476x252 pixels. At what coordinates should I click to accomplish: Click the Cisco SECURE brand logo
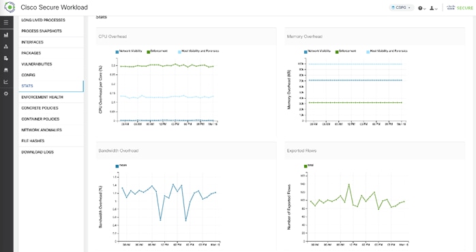click(x=460, y=8)
